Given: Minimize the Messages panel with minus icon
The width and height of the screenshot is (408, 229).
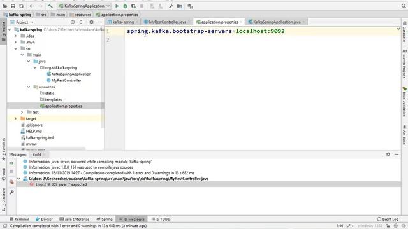Looking at the screenshot, I should pos(397,154).
